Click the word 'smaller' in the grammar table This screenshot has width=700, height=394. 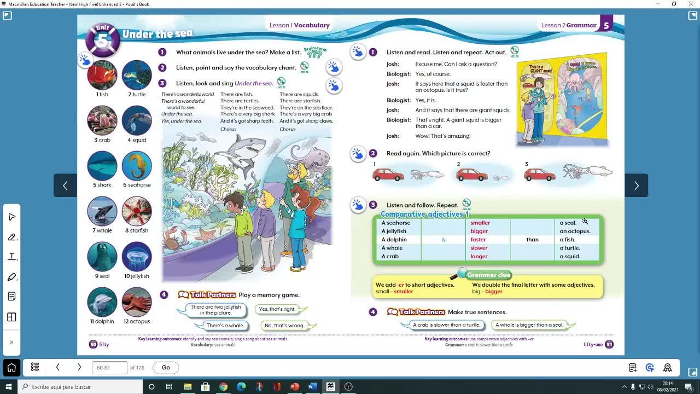480,223
